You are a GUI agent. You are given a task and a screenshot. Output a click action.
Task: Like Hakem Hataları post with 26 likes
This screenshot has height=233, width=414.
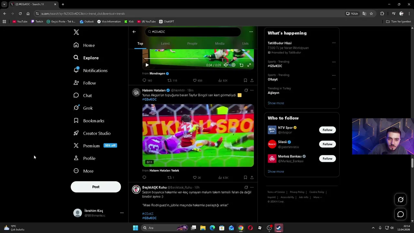(197, 177)
